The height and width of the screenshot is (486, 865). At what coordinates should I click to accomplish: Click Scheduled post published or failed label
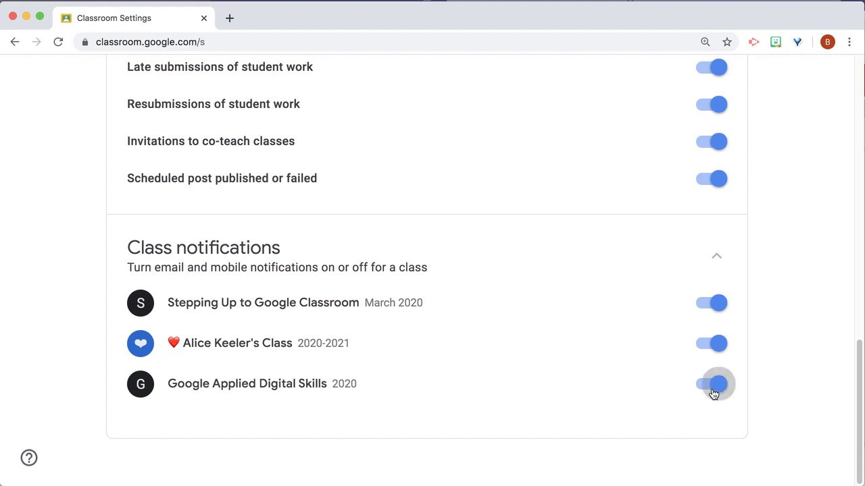click(222, 178)
